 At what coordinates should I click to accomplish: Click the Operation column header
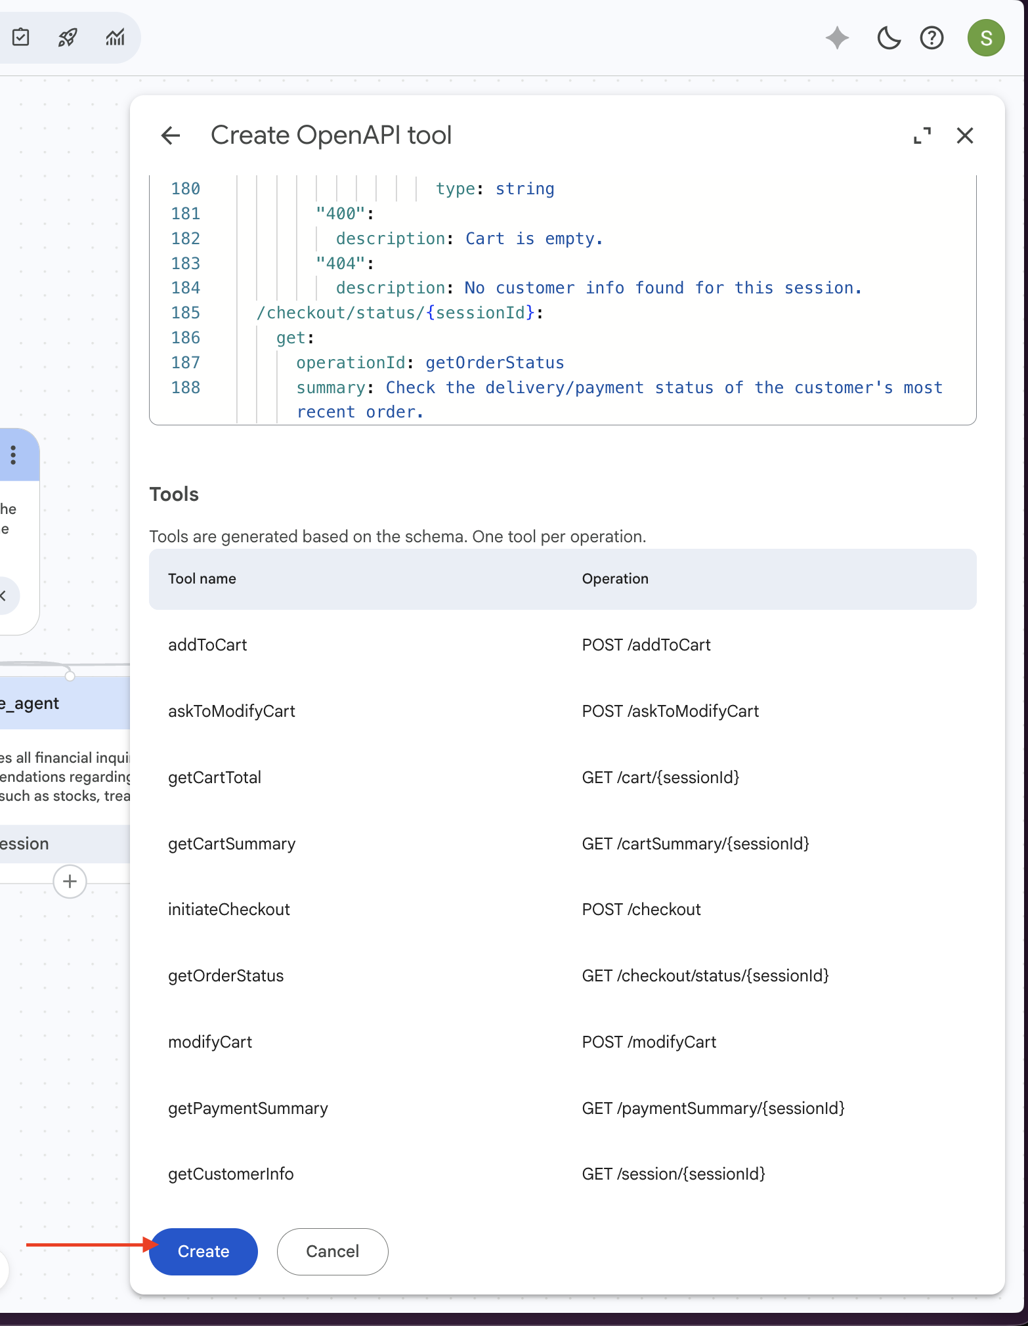pyautogui.click(x=615, y=578)
